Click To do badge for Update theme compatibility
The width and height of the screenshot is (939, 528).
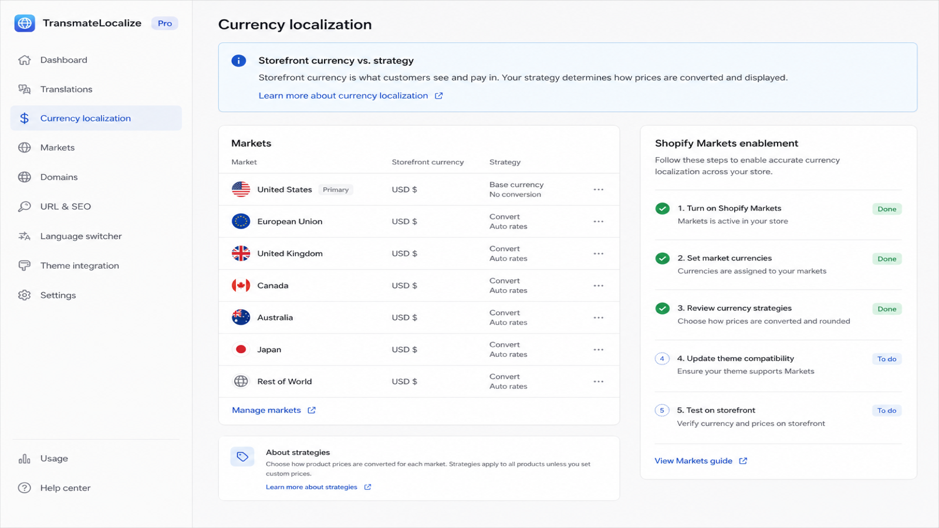pyautogui.click(x=887, y=359)
